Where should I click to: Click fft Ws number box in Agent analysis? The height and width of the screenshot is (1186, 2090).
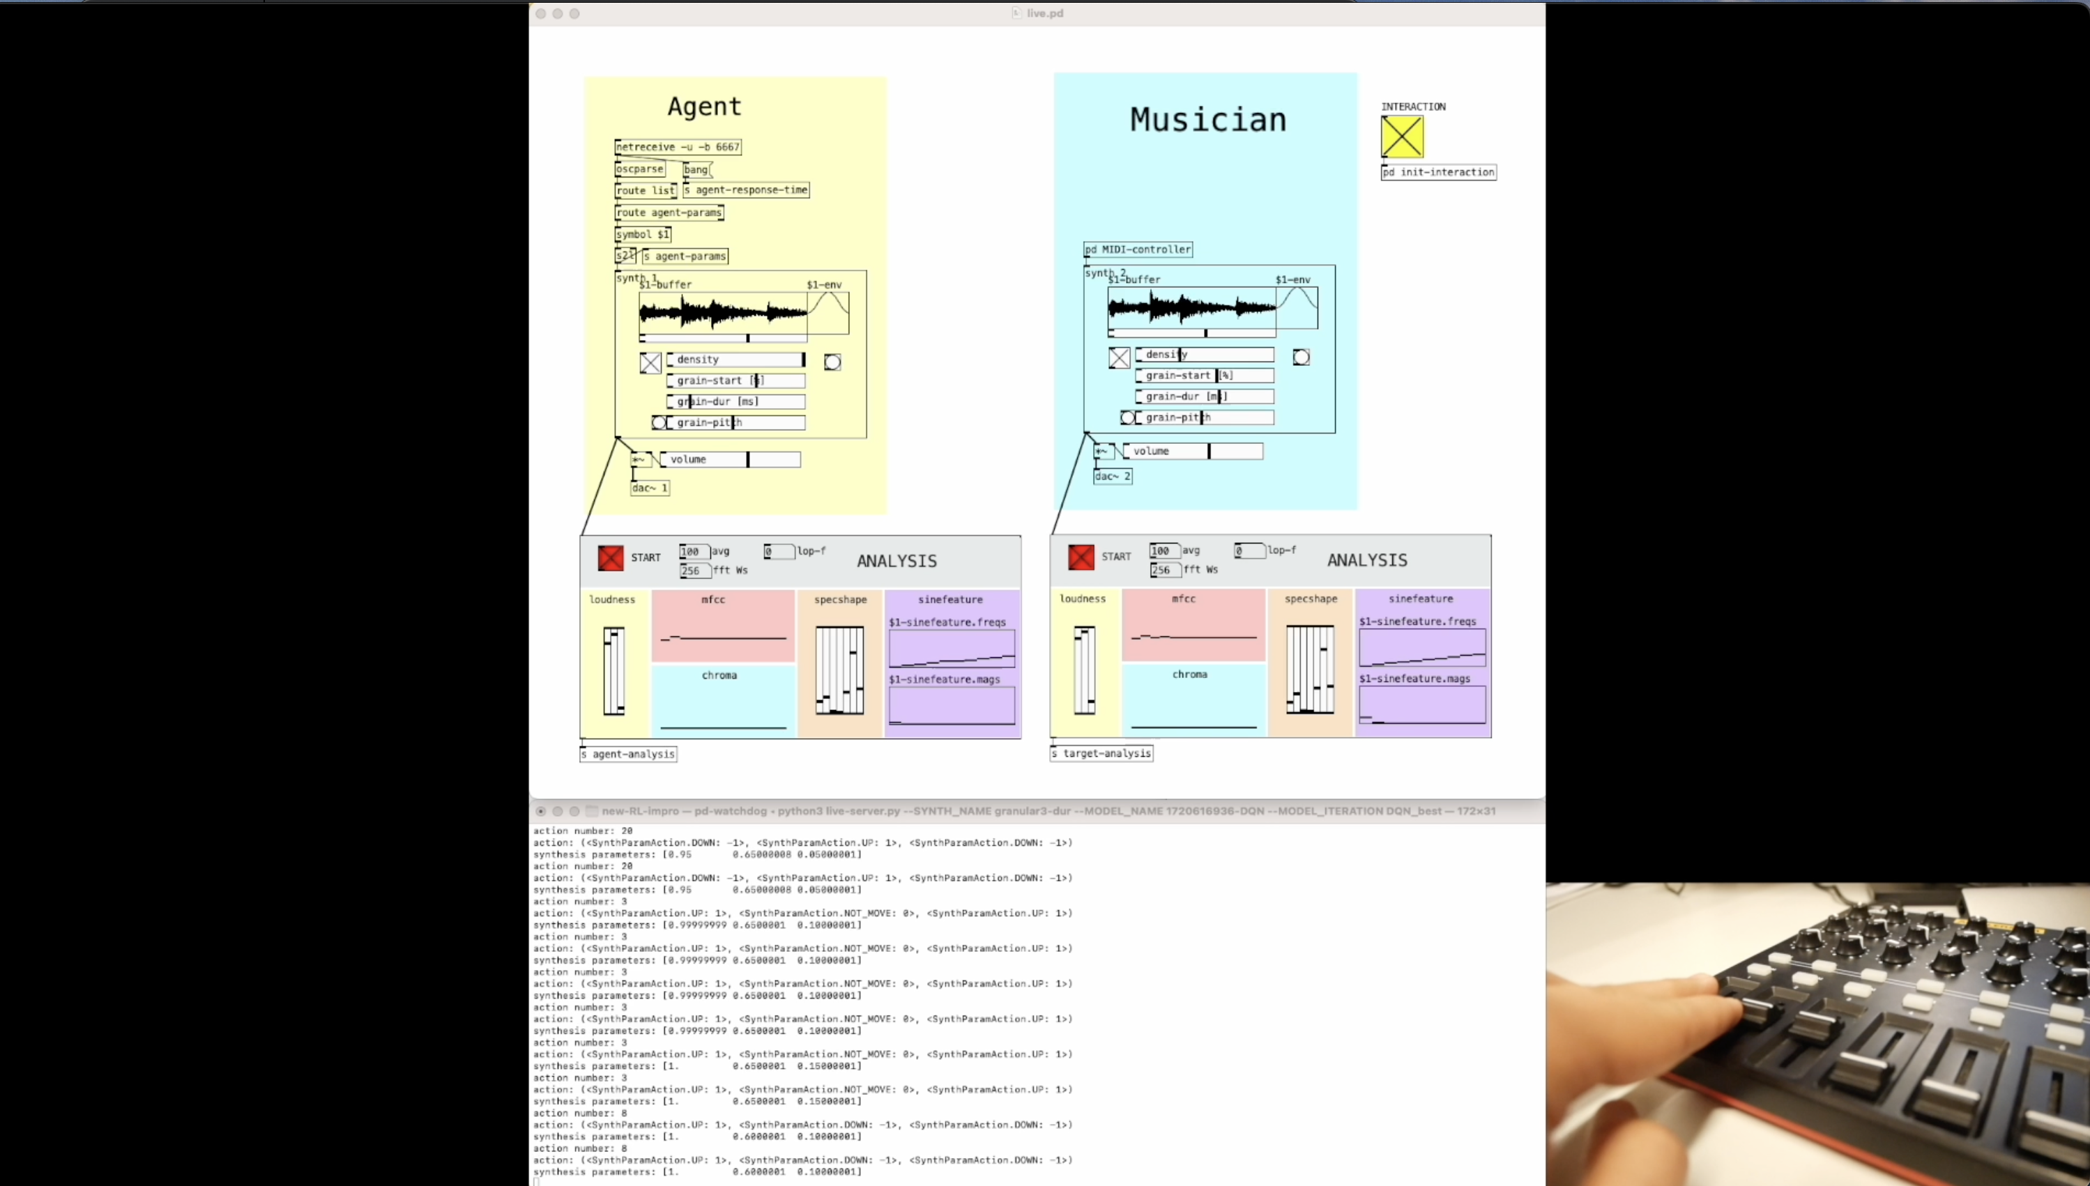(x=695, y=571)
